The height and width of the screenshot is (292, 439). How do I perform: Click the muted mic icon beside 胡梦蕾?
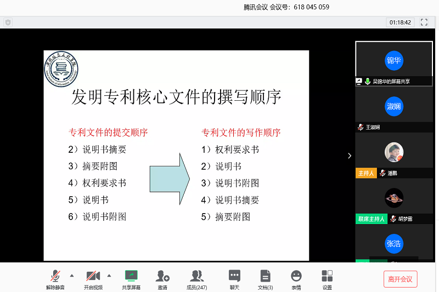(x=393, y=219)
